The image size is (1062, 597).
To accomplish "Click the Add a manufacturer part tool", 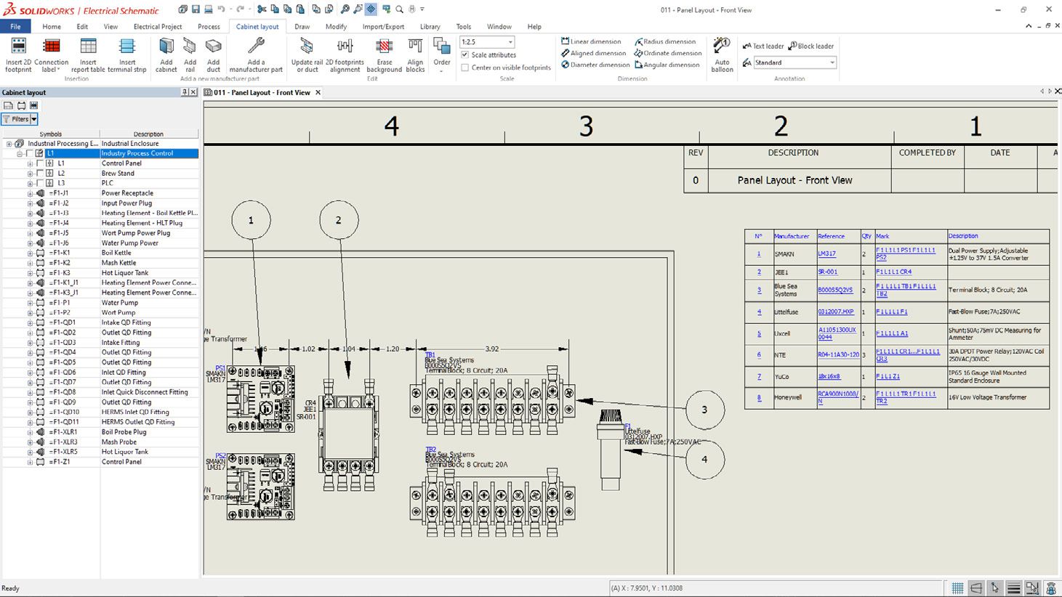I will 256,54.
